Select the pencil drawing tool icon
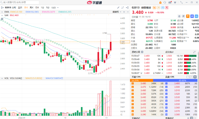The image size is (199, 119). coord(118,8)
